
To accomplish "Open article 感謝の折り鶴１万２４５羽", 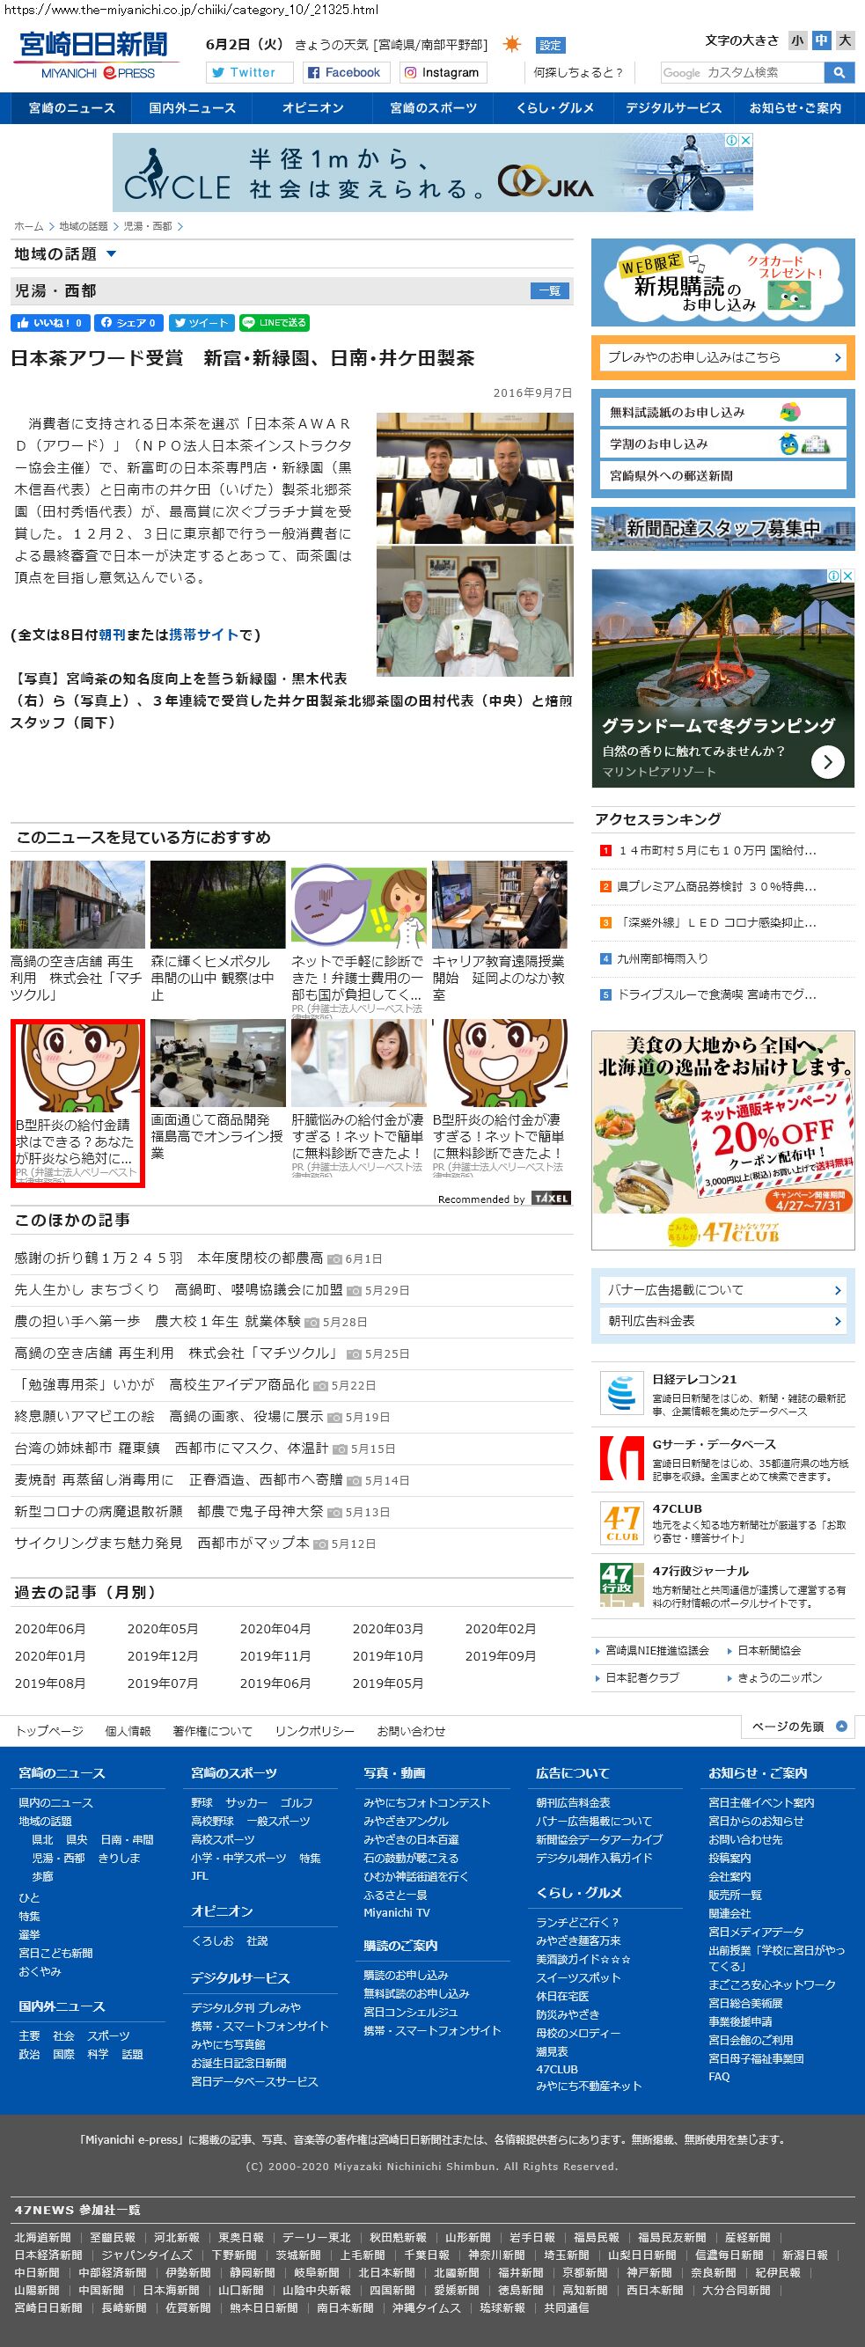I will coord(169,1258).
